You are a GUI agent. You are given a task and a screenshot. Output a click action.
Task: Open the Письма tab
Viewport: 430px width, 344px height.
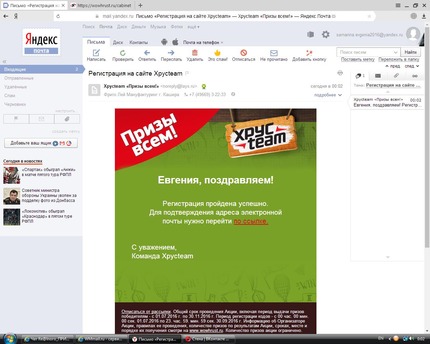tap(96, 42)
